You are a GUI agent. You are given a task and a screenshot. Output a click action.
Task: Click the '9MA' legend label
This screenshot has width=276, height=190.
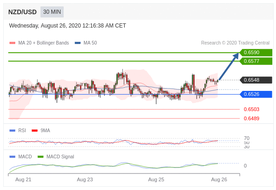click(x=45, y=130)
